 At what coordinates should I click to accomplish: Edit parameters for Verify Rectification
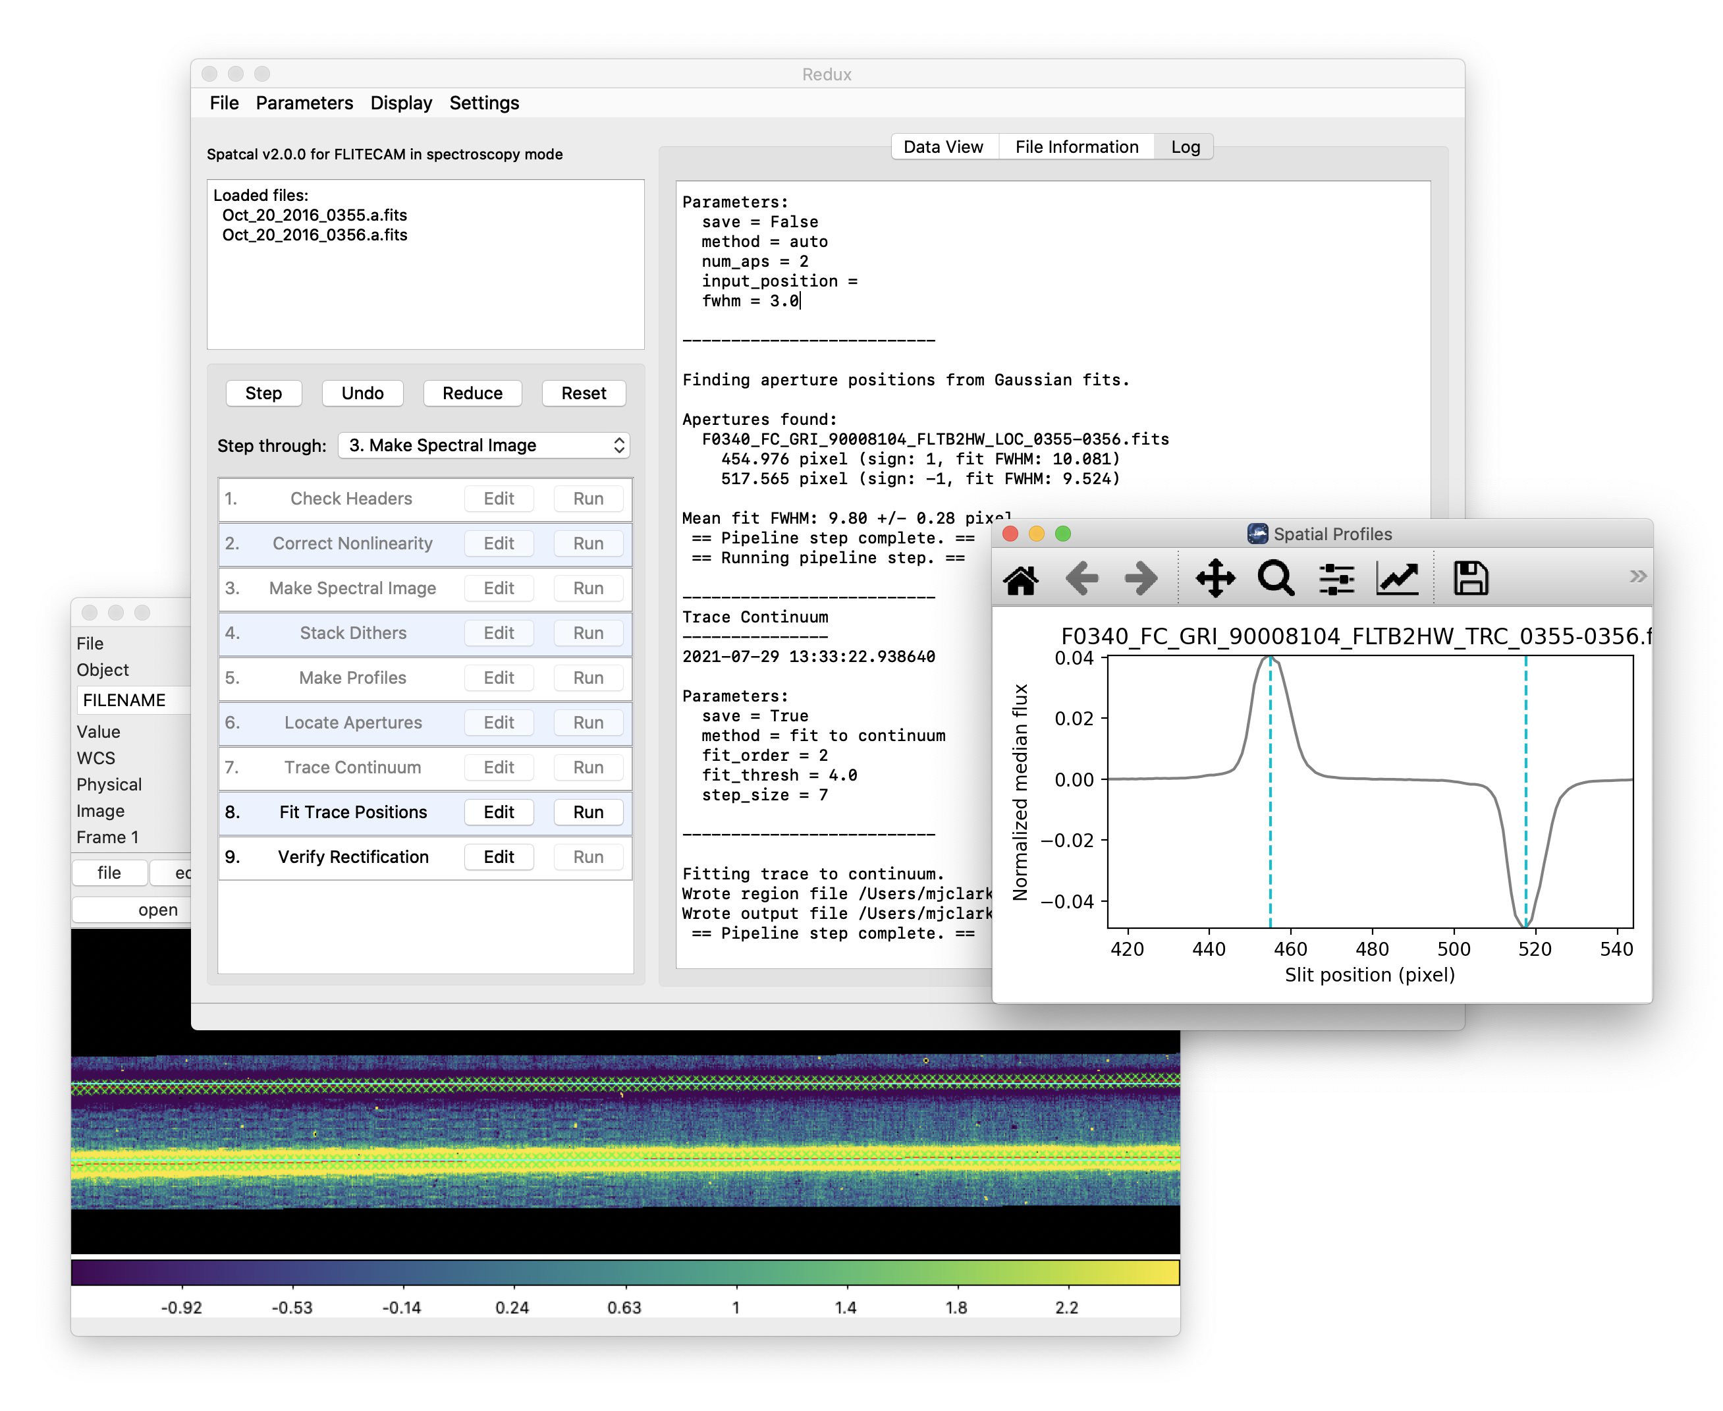coord(498,856)
